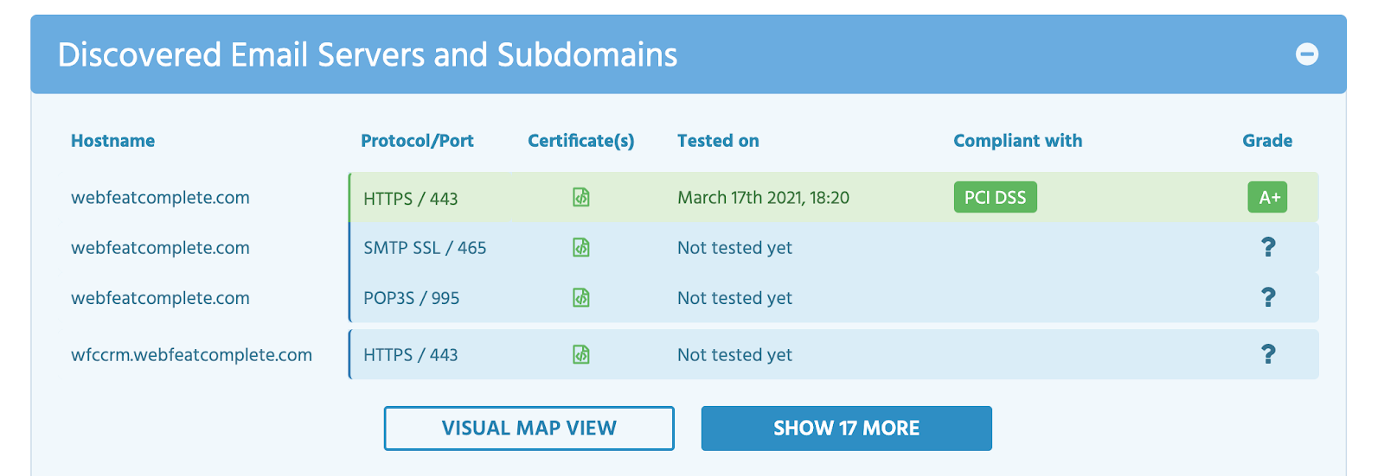Click question mark grade for SMTP SSL row

1268,247
